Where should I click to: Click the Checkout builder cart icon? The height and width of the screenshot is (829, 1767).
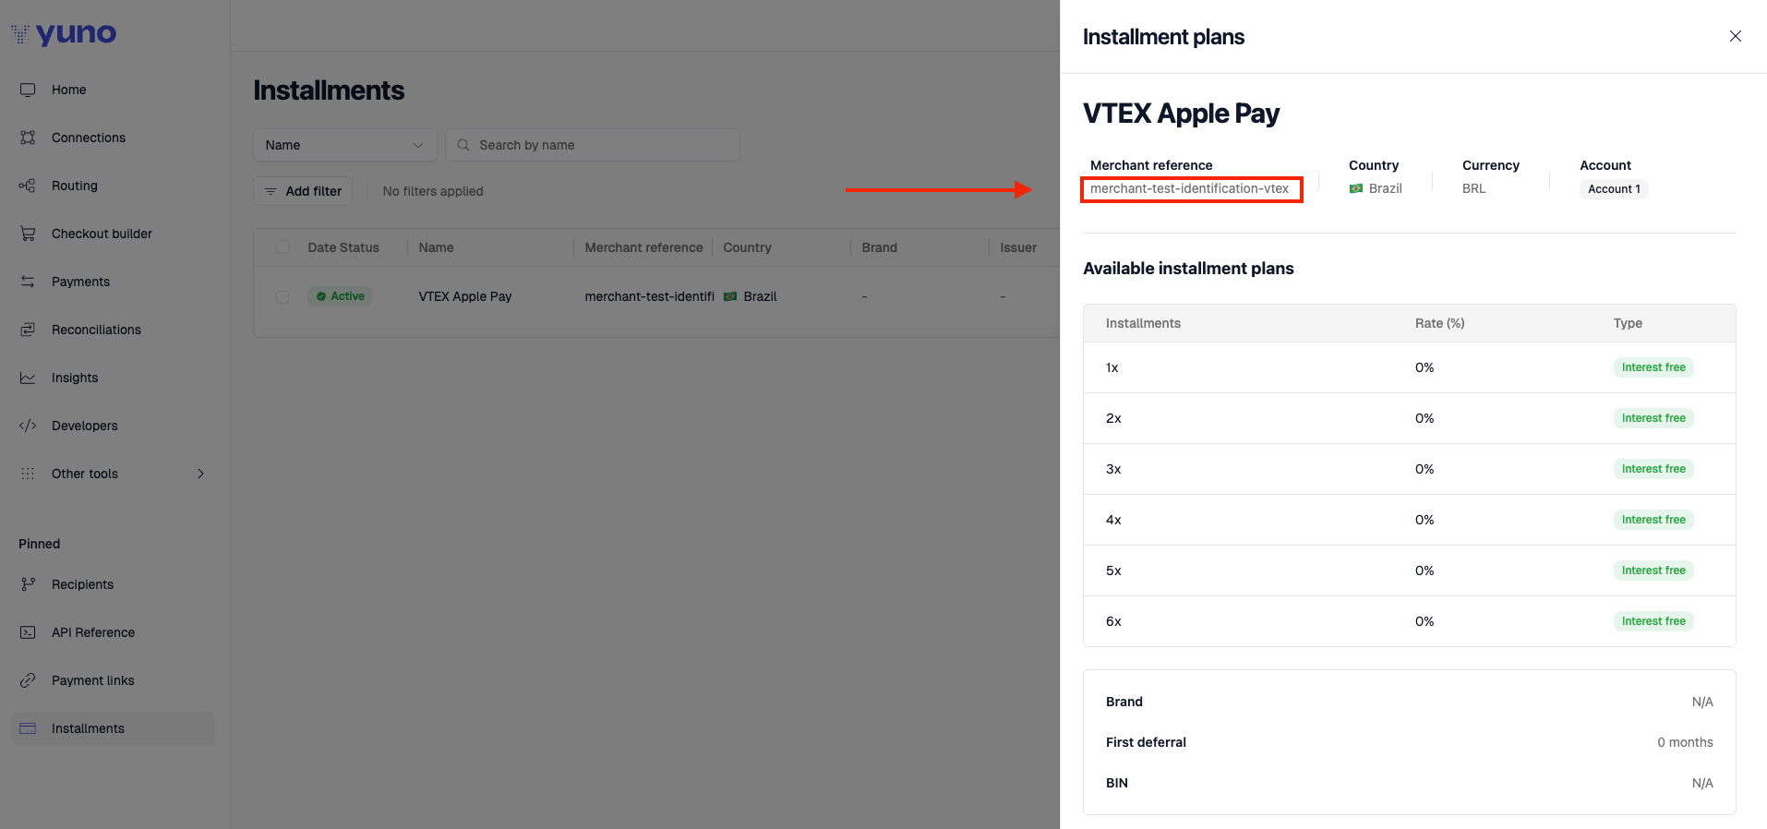(28, 234)
